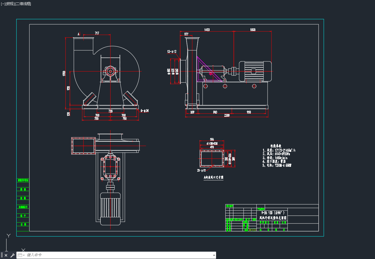Screen dimensions: 375x259
Task: Select the 电机 Y250M-4 55KW parameter line
Action: (x=277, y=165)
